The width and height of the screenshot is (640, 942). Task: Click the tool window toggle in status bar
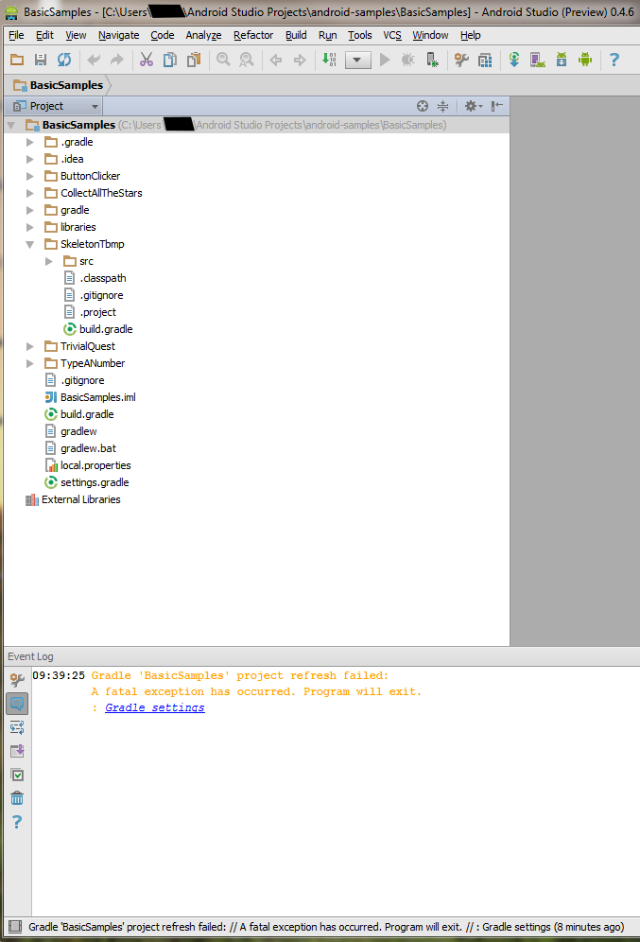pos(15,926)
